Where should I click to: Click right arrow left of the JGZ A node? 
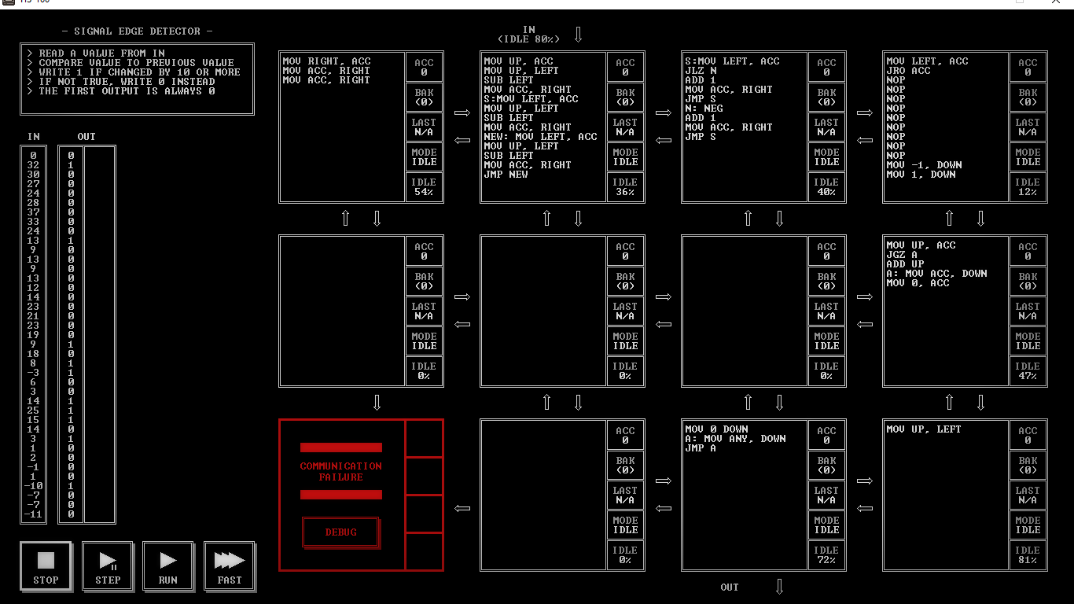point(865,296)
